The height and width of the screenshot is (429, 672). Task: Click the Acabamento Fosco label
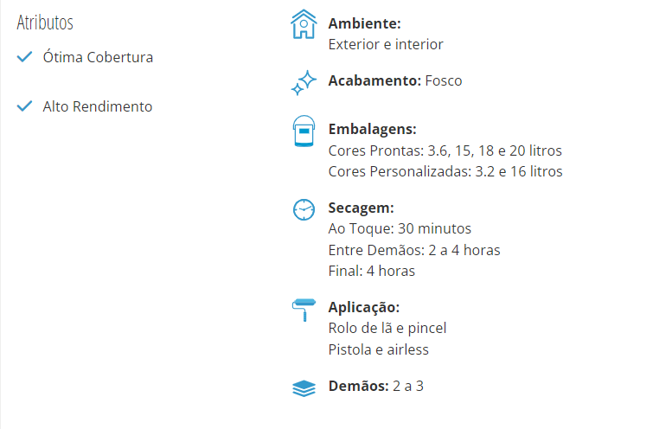point(395,80)
